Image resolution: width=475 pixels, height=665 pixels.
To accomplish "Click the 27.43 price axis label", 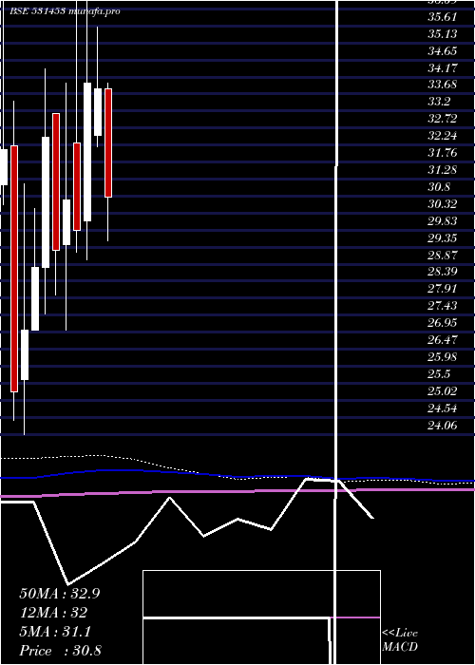I will (x=443, y=306).
